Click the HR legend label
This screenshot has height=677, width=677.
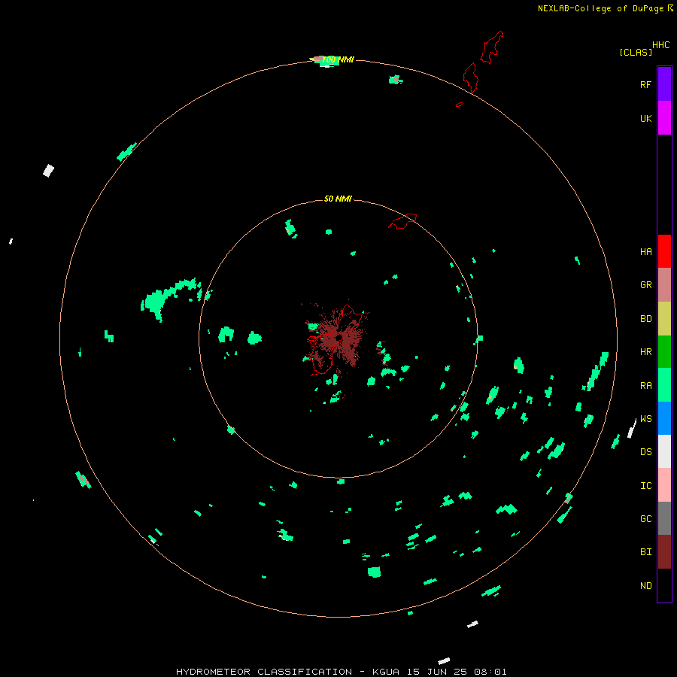[645, 352]
